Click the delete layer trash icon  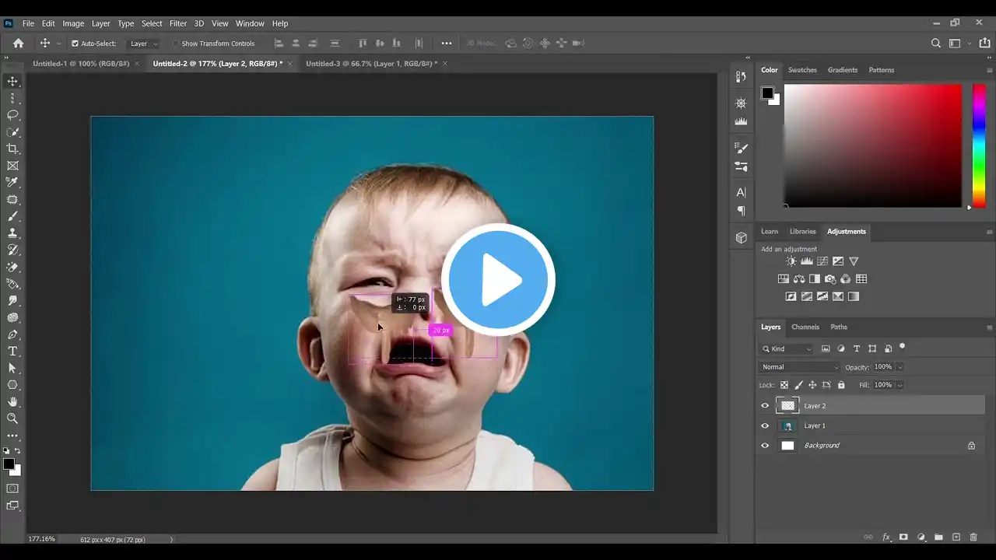973,537
